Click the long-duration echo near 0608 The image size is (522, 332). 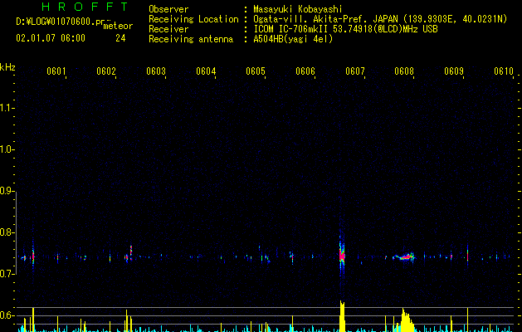[x=404, y=256]
